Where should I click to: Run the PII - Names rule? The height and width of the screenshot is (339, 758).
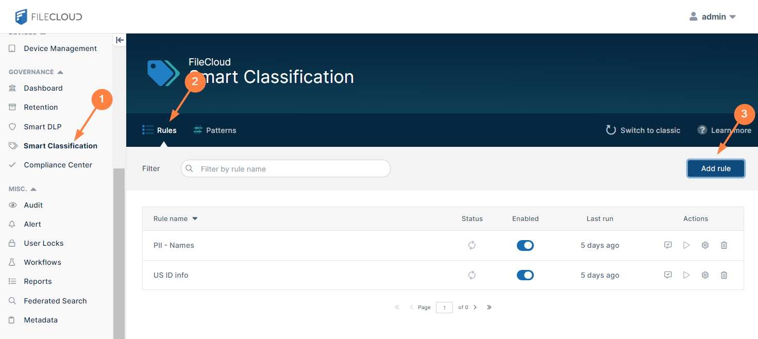pyautogui.click(x=686, y=245)
